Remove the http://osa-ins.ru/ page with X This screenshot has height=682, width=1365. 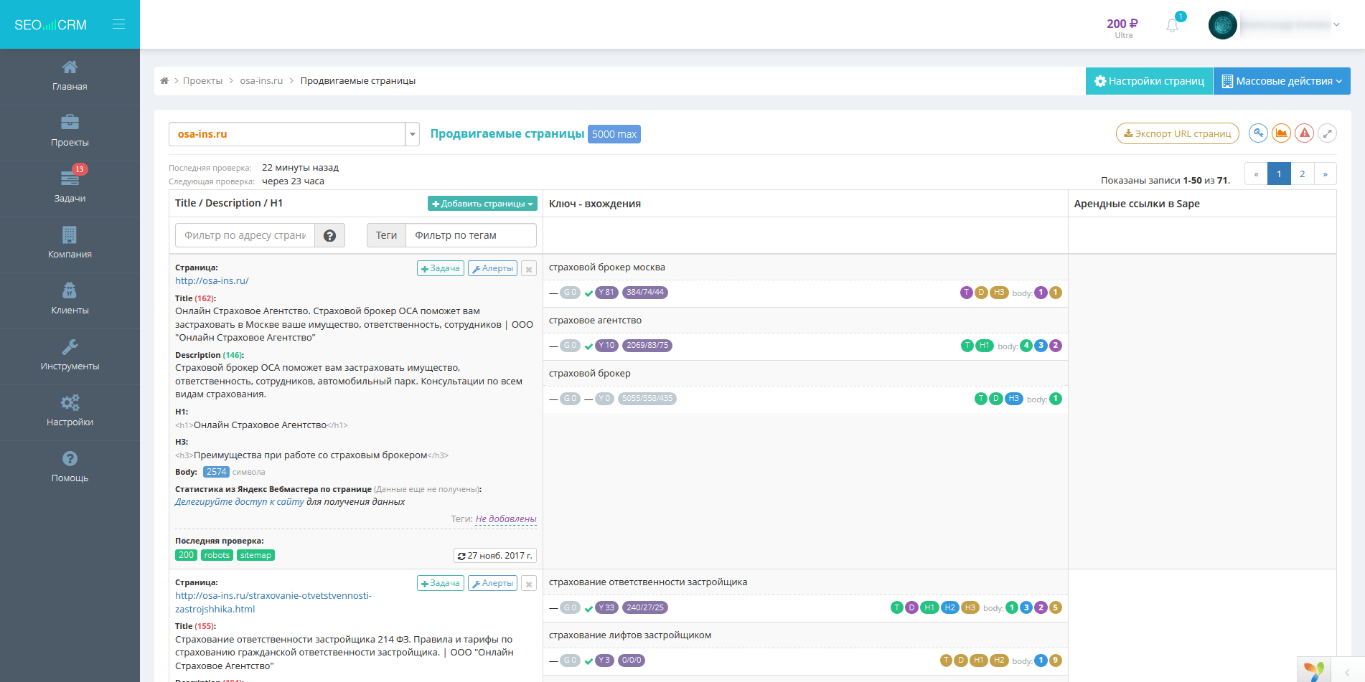pyautogui.click(x=529, y=269)
